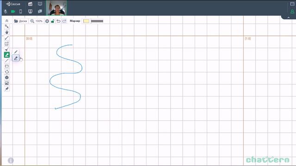This screenshot has width=296, height=166.
Task: Click the mobile phone icon
Action: (x=20, y=12)
